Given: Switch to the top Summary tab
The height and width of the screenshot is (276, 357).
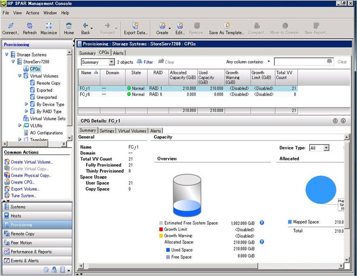Looking at the screenshot, I should pos(87,53).
